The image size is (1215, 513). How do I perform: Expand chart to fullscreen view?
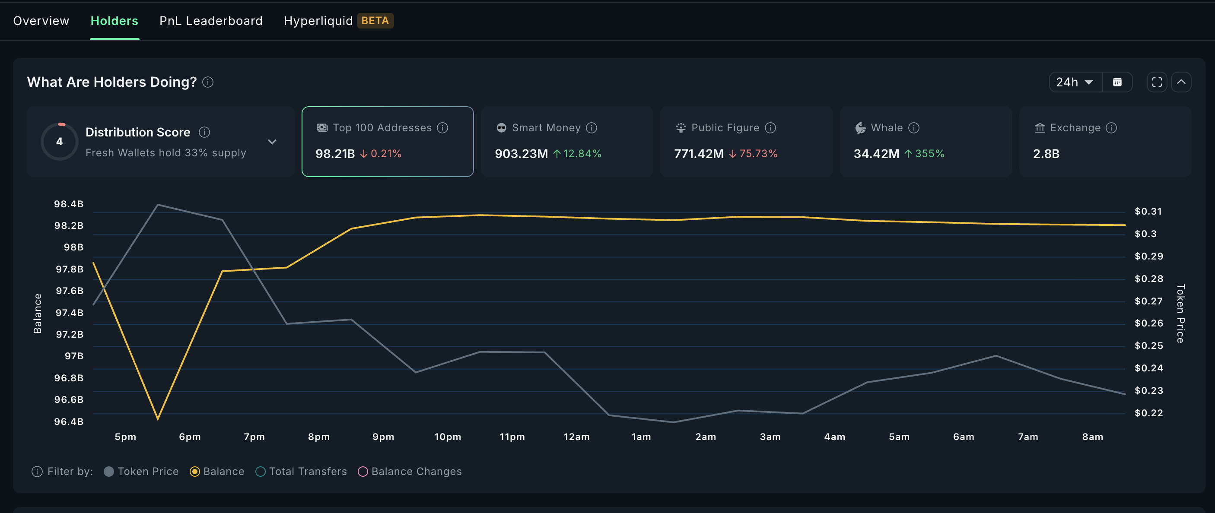[1157, 82]
